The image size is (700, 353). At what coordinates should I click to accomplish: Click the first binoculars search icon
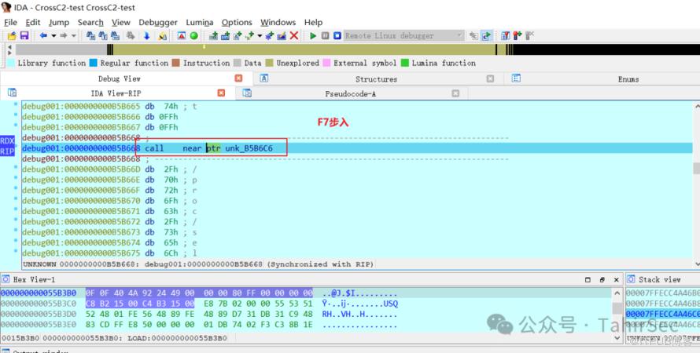90,35
